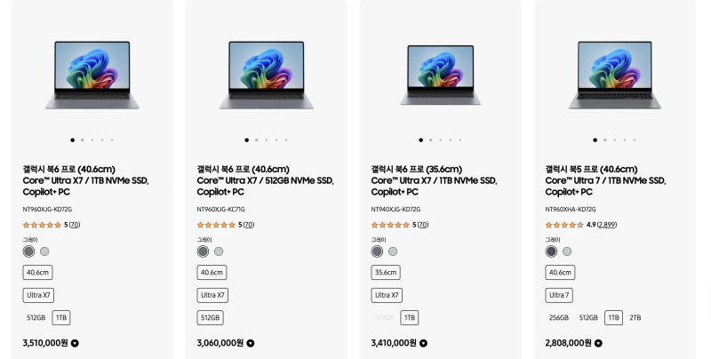
Task: Select 512GB storage on NT960XJG-KD72G
Action: (x=36, y=317)
